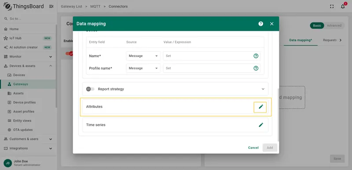Click the Connectors breadcrumb

pyautogui.click(x=118, y=7)
